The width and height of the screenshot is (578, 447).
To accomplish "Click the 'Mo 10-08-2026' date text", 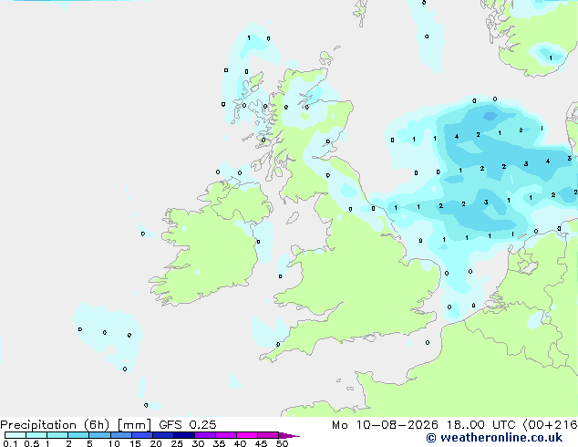I will [x=386, y=425].
